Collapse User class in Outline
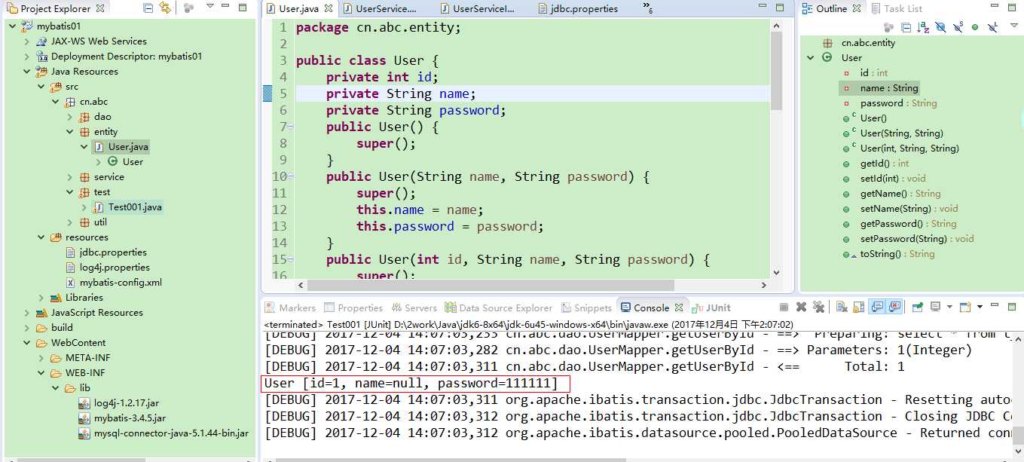Viewport: 1024px width, 462px height. [811, 58]
